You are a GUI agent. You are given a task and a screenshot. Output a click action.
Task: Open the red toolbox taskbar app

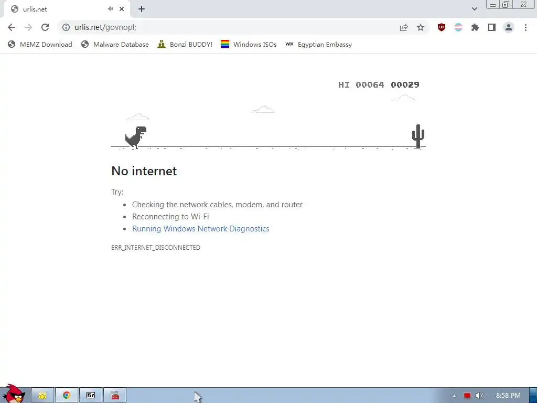pos(115,396)
